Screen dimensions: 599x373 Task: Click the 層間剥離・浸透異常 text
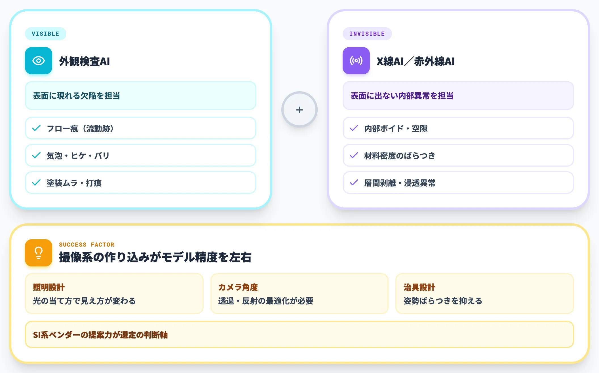click(x=400, y=183)
